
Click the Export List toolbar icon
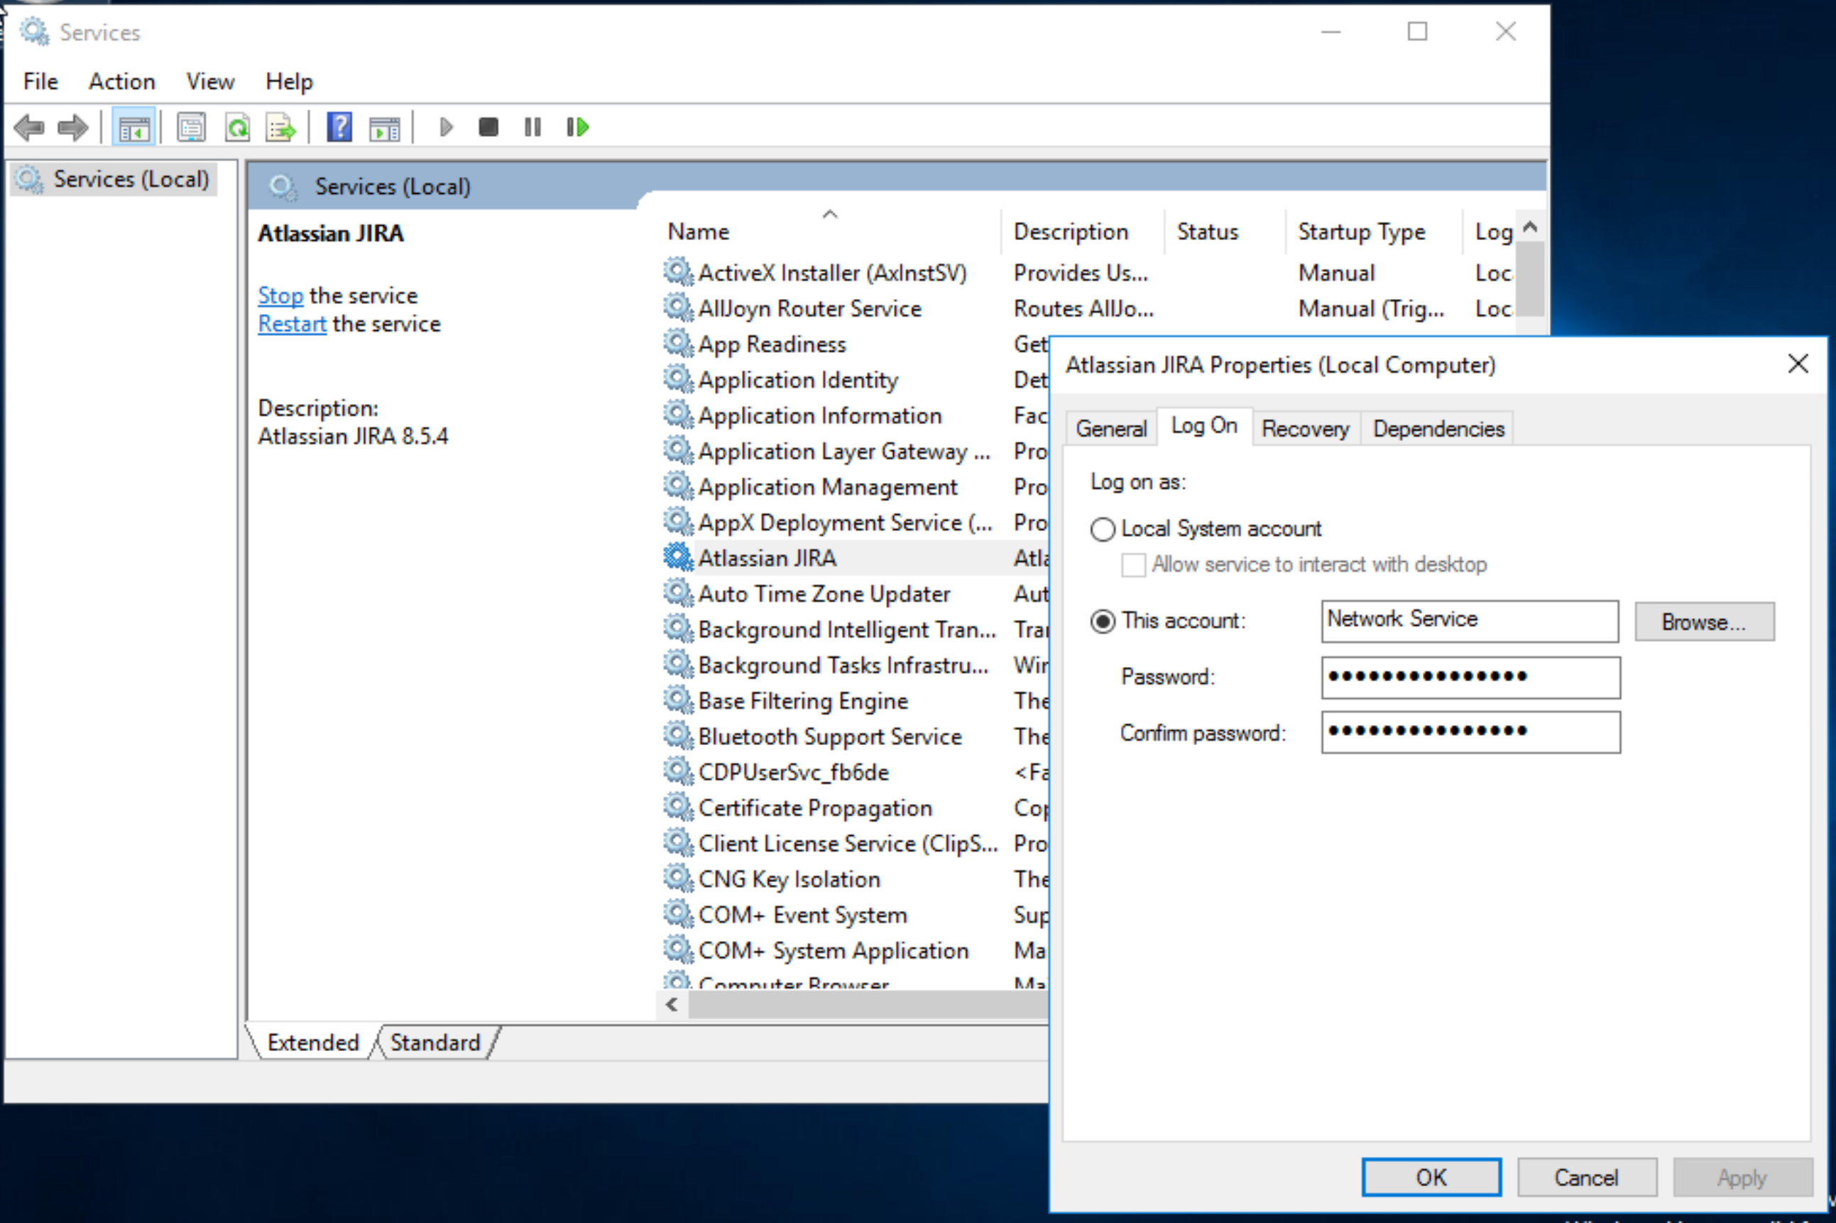coord(280,127)
